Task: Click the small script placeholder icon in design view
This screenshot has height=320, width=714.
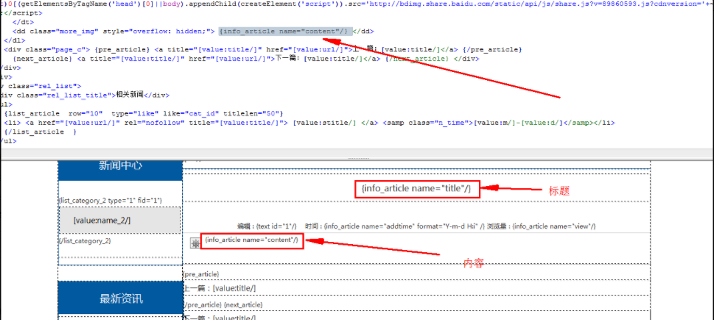Action: click(x=195, y=244)
